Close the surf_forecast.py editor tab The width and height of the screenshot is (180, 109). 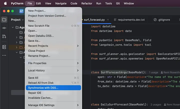108,20
